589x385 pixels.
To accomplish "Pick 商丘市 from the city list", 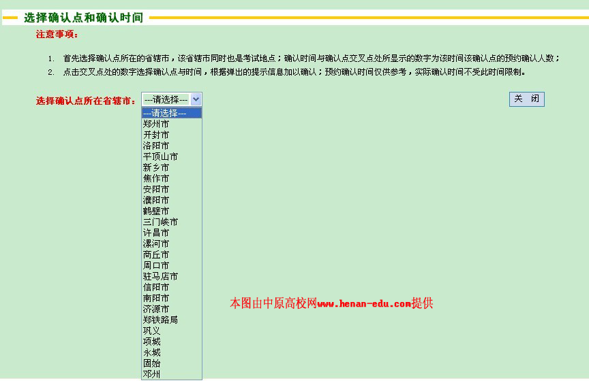I will (x=156, y=255).
